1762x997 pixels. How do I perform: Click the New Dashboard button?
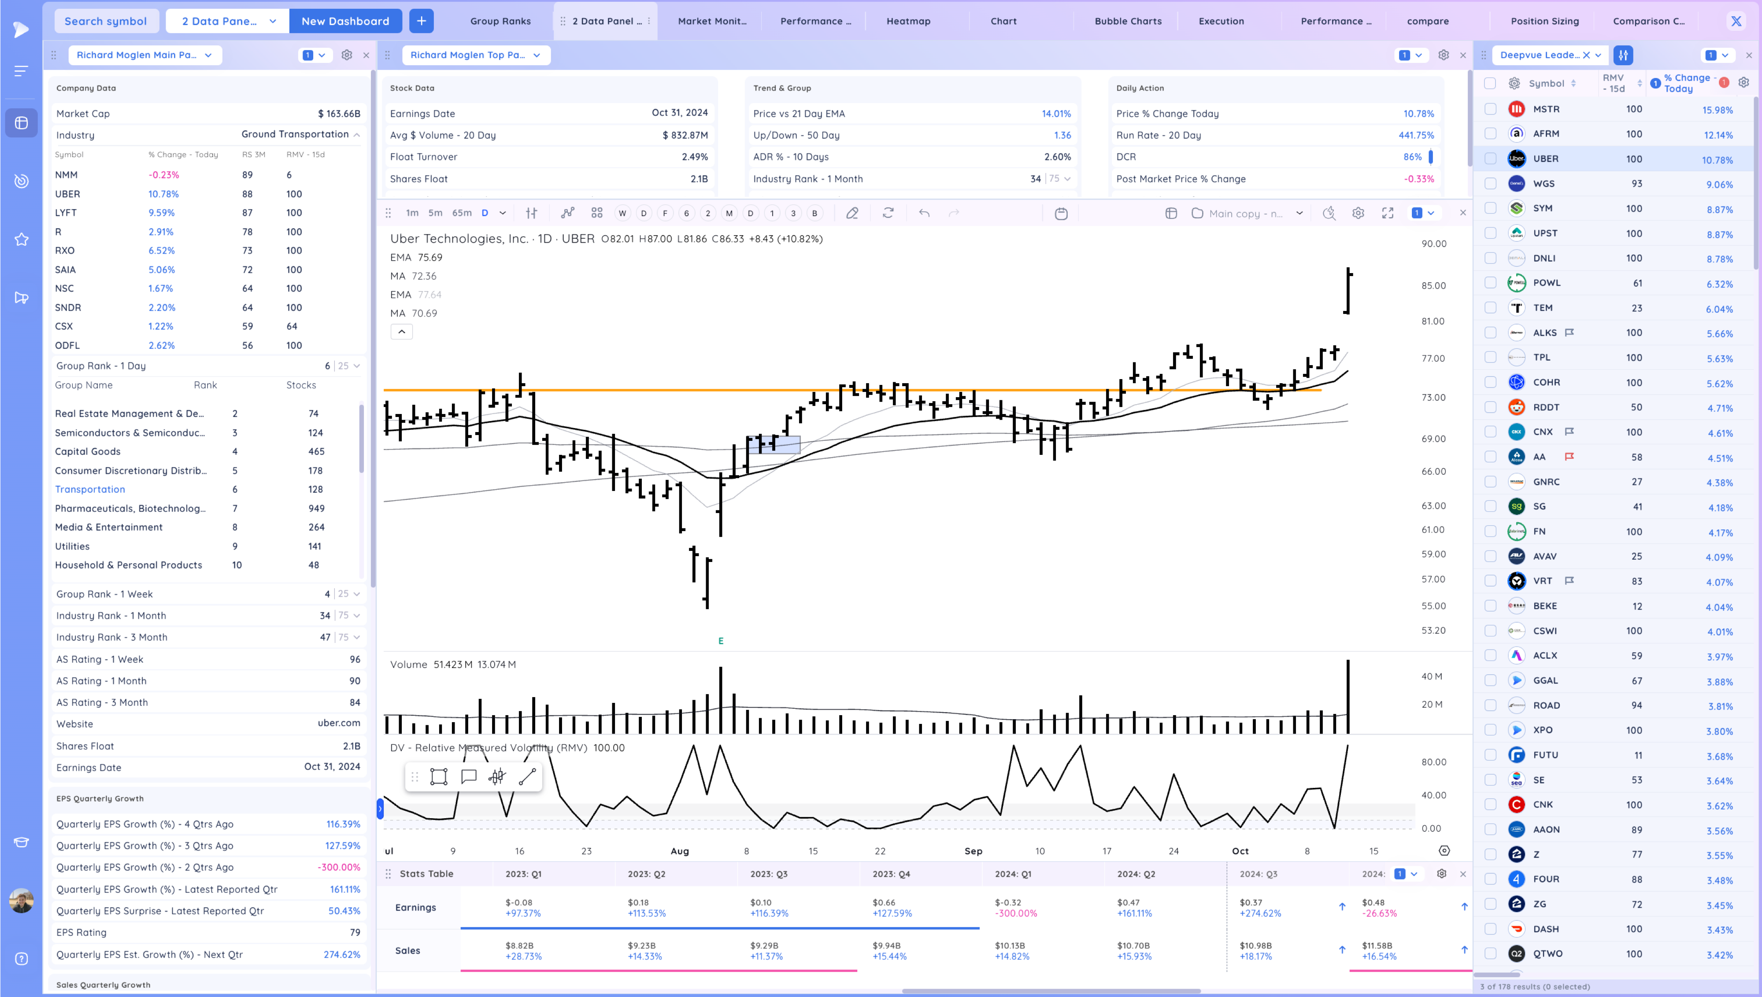coord(345,21)
